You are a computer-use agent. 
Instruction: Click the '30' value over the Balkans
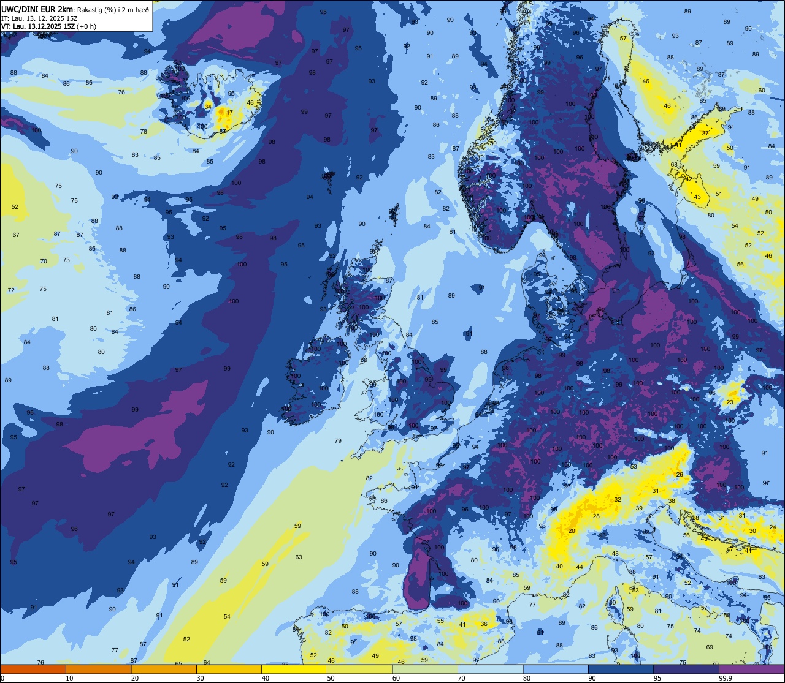click(x=752, y=530)
